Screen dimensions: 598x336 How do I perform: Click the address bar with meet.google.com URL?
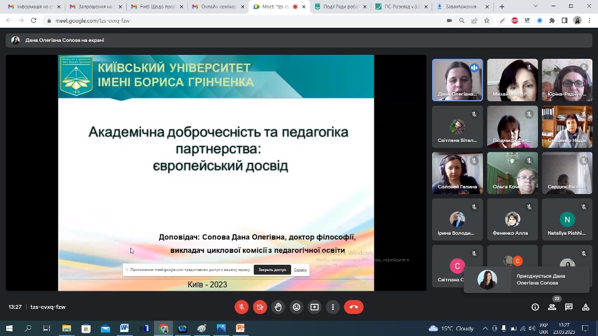pos(244,20)
